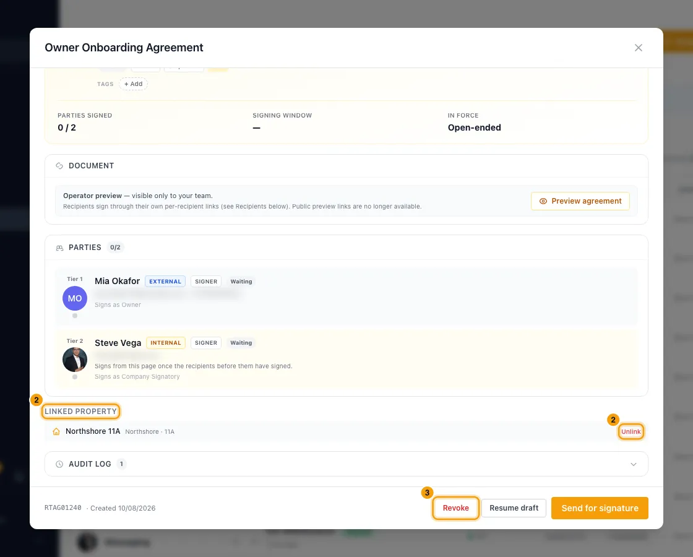Screen dimensions: 693x557
Task: Click the Resume draft button
Action: 514,508
